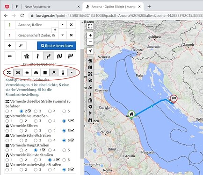Image resolution: width=203 pixels, height=175 pixels.
Task: Remove the Gespanschaft Zadar waypoint
Action: (x=71, y=35)
